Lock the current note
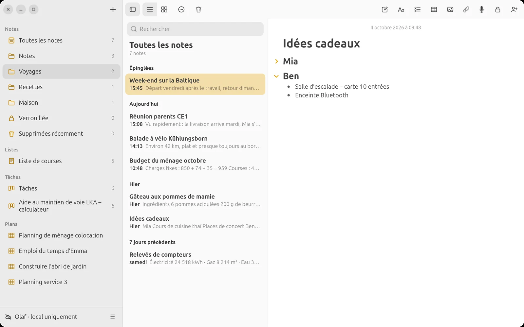This screenshot has width=524, height=327. pyautogui.click(x=498, y=9)
